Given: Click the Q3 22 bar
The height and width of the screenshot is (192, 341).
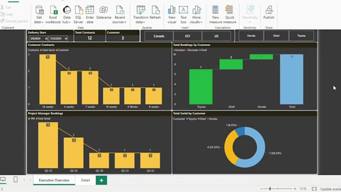Looking at the screenshot, I should (x=48, y=145).
